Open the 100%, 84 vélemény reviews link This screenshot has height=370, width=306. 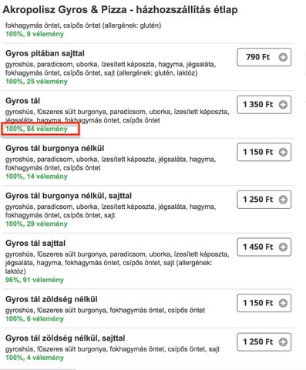(x=36, y=129)
